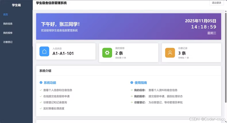Viewport: 227px width, 123px height.
Task: Go to 我的报修 in the sidebar
Action: 16,33
